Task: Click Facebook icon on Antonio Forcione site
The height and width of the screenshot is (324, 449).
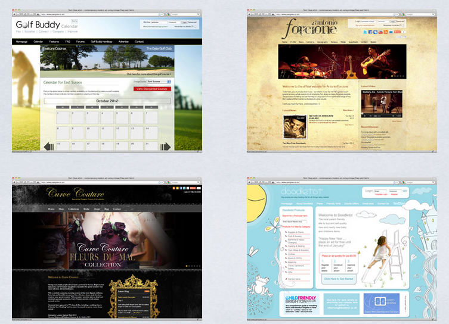Action: [x=370, y=32]
